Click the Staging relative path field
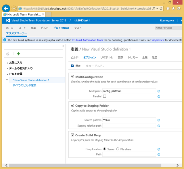Image resolution: width=184 pixels, height=169 pixels. (x=129, y=125)
